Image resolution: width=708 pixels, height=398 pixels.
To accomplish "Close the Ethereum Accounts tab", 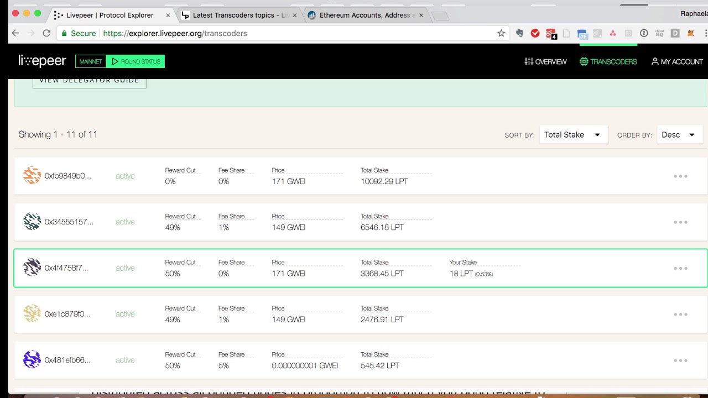I will click(x=421, y=15).
